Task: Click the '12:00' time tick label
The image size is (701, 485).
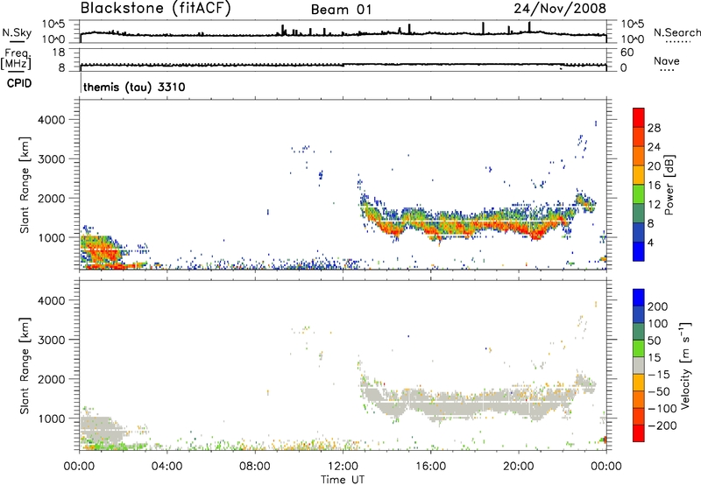Action: (x=343, y=467)
